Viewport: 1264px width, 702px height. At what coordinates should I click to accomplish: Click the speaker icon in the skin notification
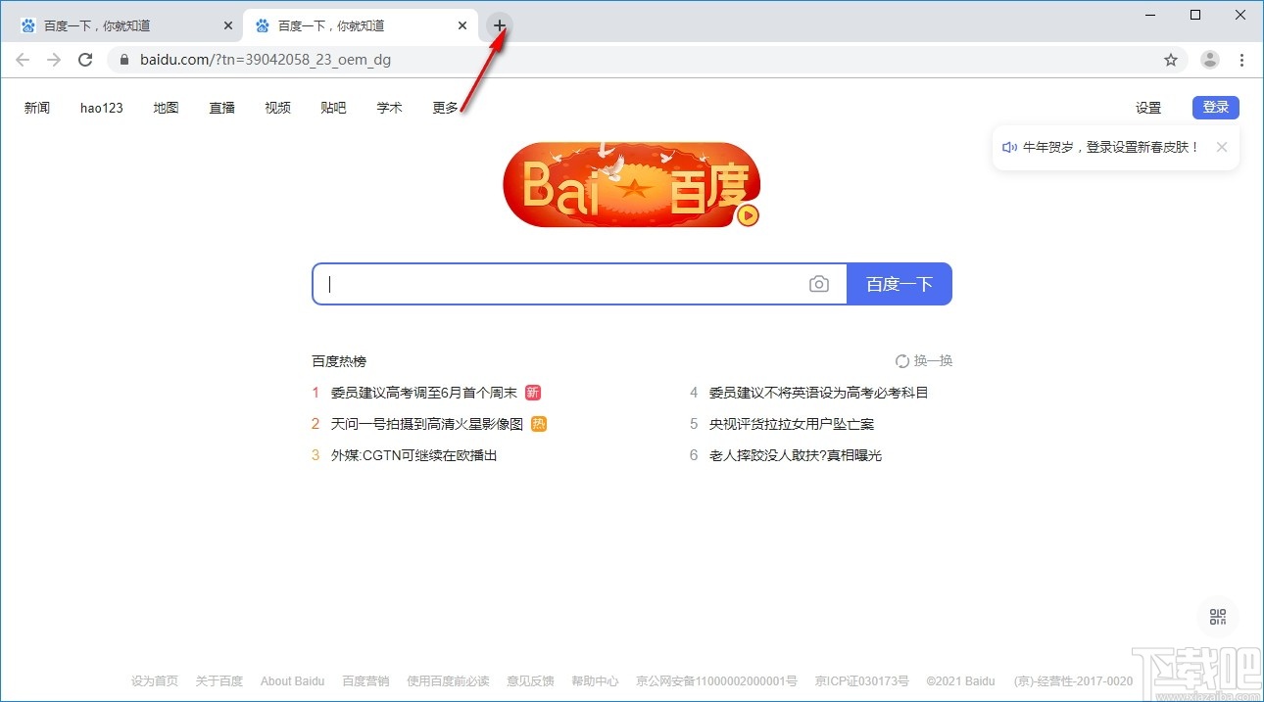1009,147
